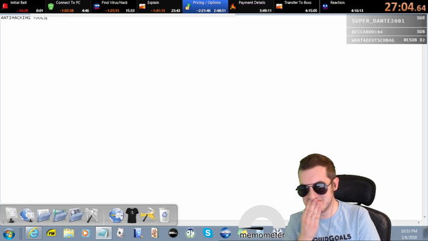Launch the globe browser icon in the dock
Screen dimensions: 428x241
pyautogui.click(x=116, y=215)
